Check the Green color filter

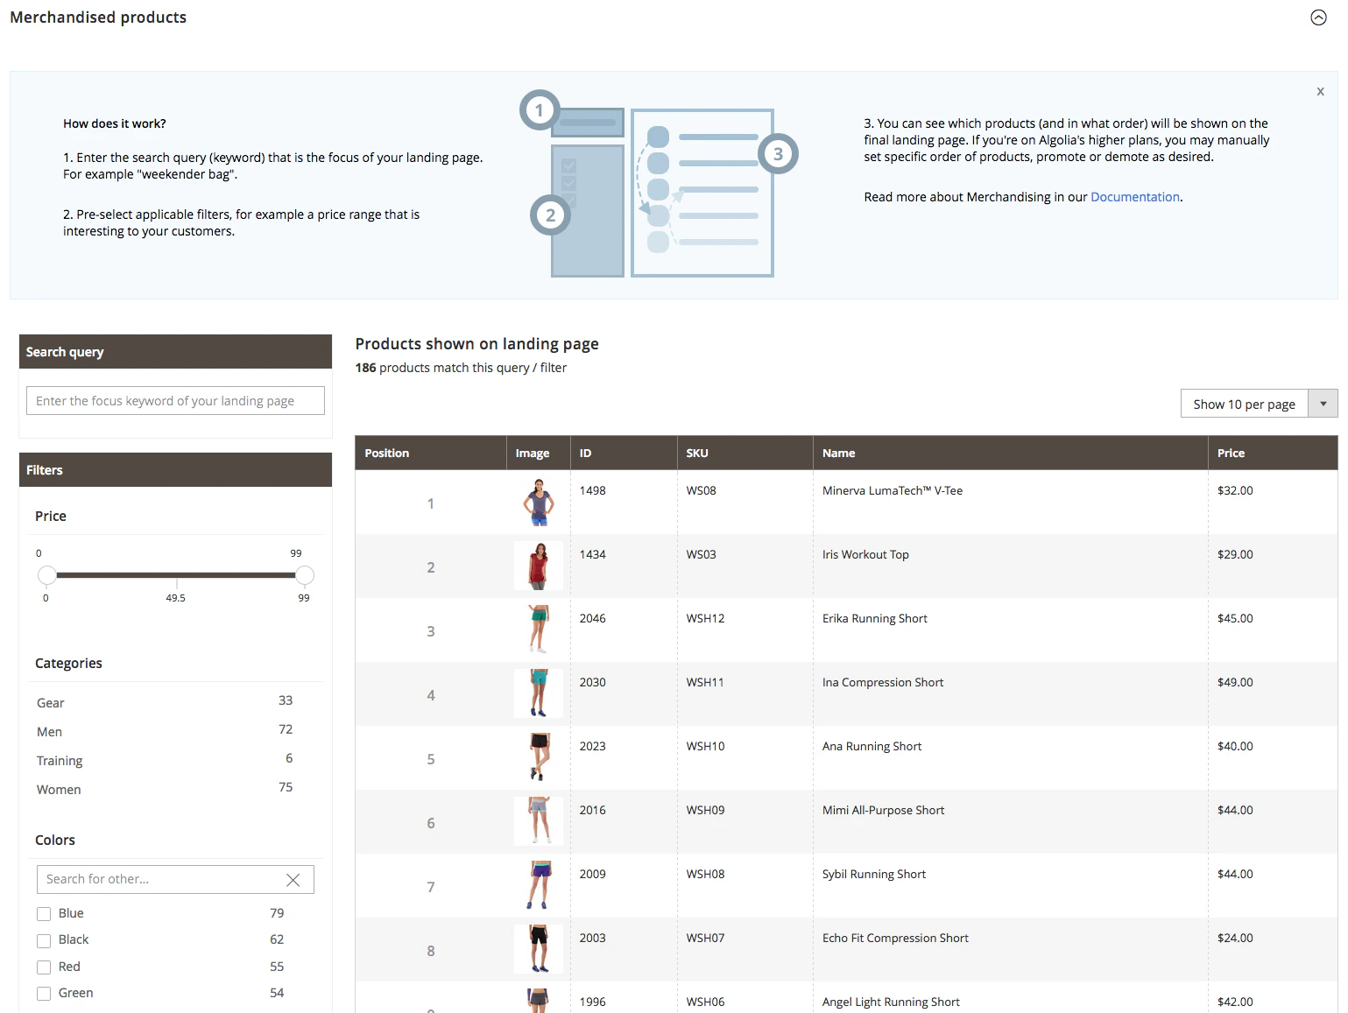pos(44,994)
